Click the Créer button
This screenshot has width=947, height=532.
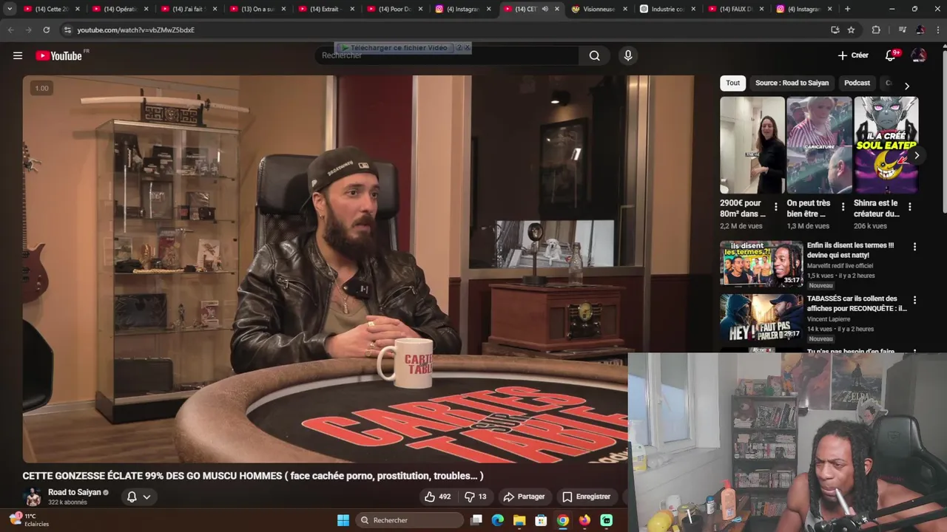click(853, 55)
